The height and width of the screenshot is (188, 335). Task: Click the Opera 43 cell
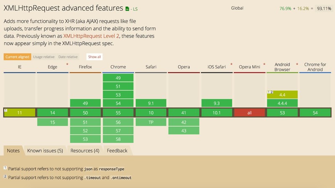pos(184,131)
